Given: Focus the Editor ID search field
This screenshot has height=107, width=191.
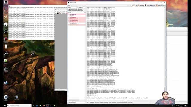Looking at the screenshot, I should [84, 7].
